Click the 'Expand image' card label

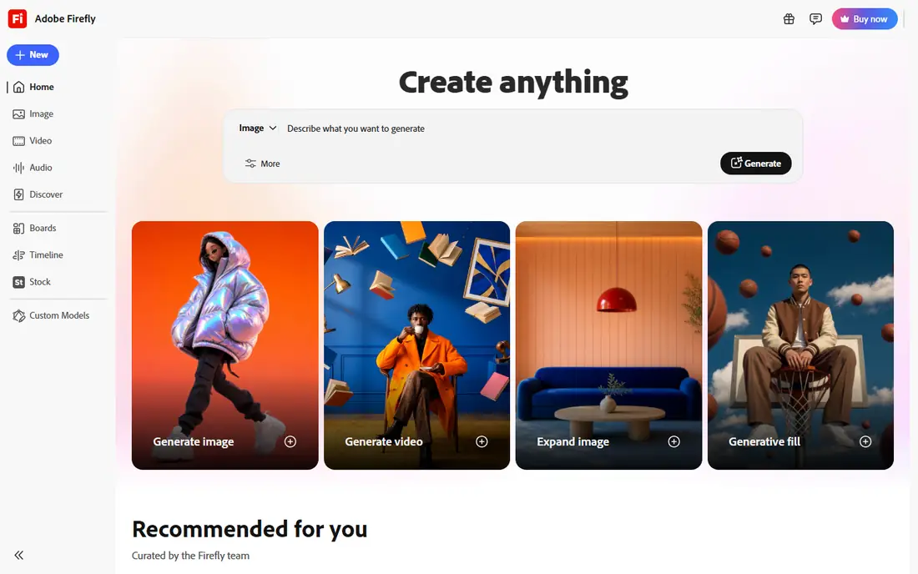click(x=572, y=442)
